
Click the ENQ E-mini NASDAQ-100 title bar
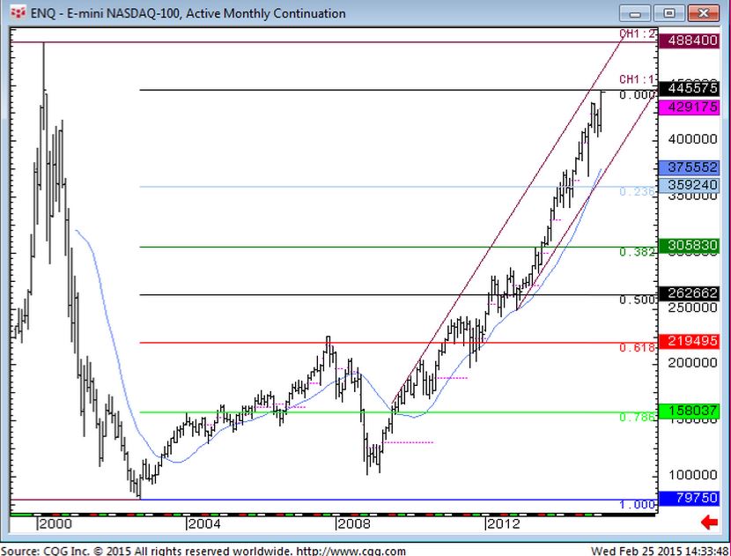pyautogui.click(x=264, y=13)
